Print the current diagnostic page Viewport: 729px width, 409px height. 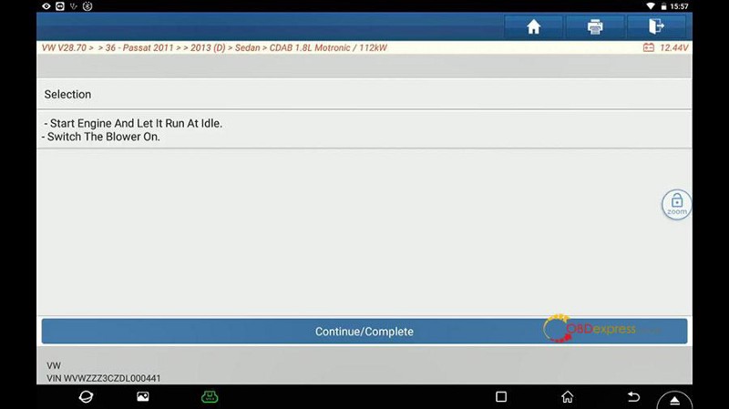tap(595, 26)
